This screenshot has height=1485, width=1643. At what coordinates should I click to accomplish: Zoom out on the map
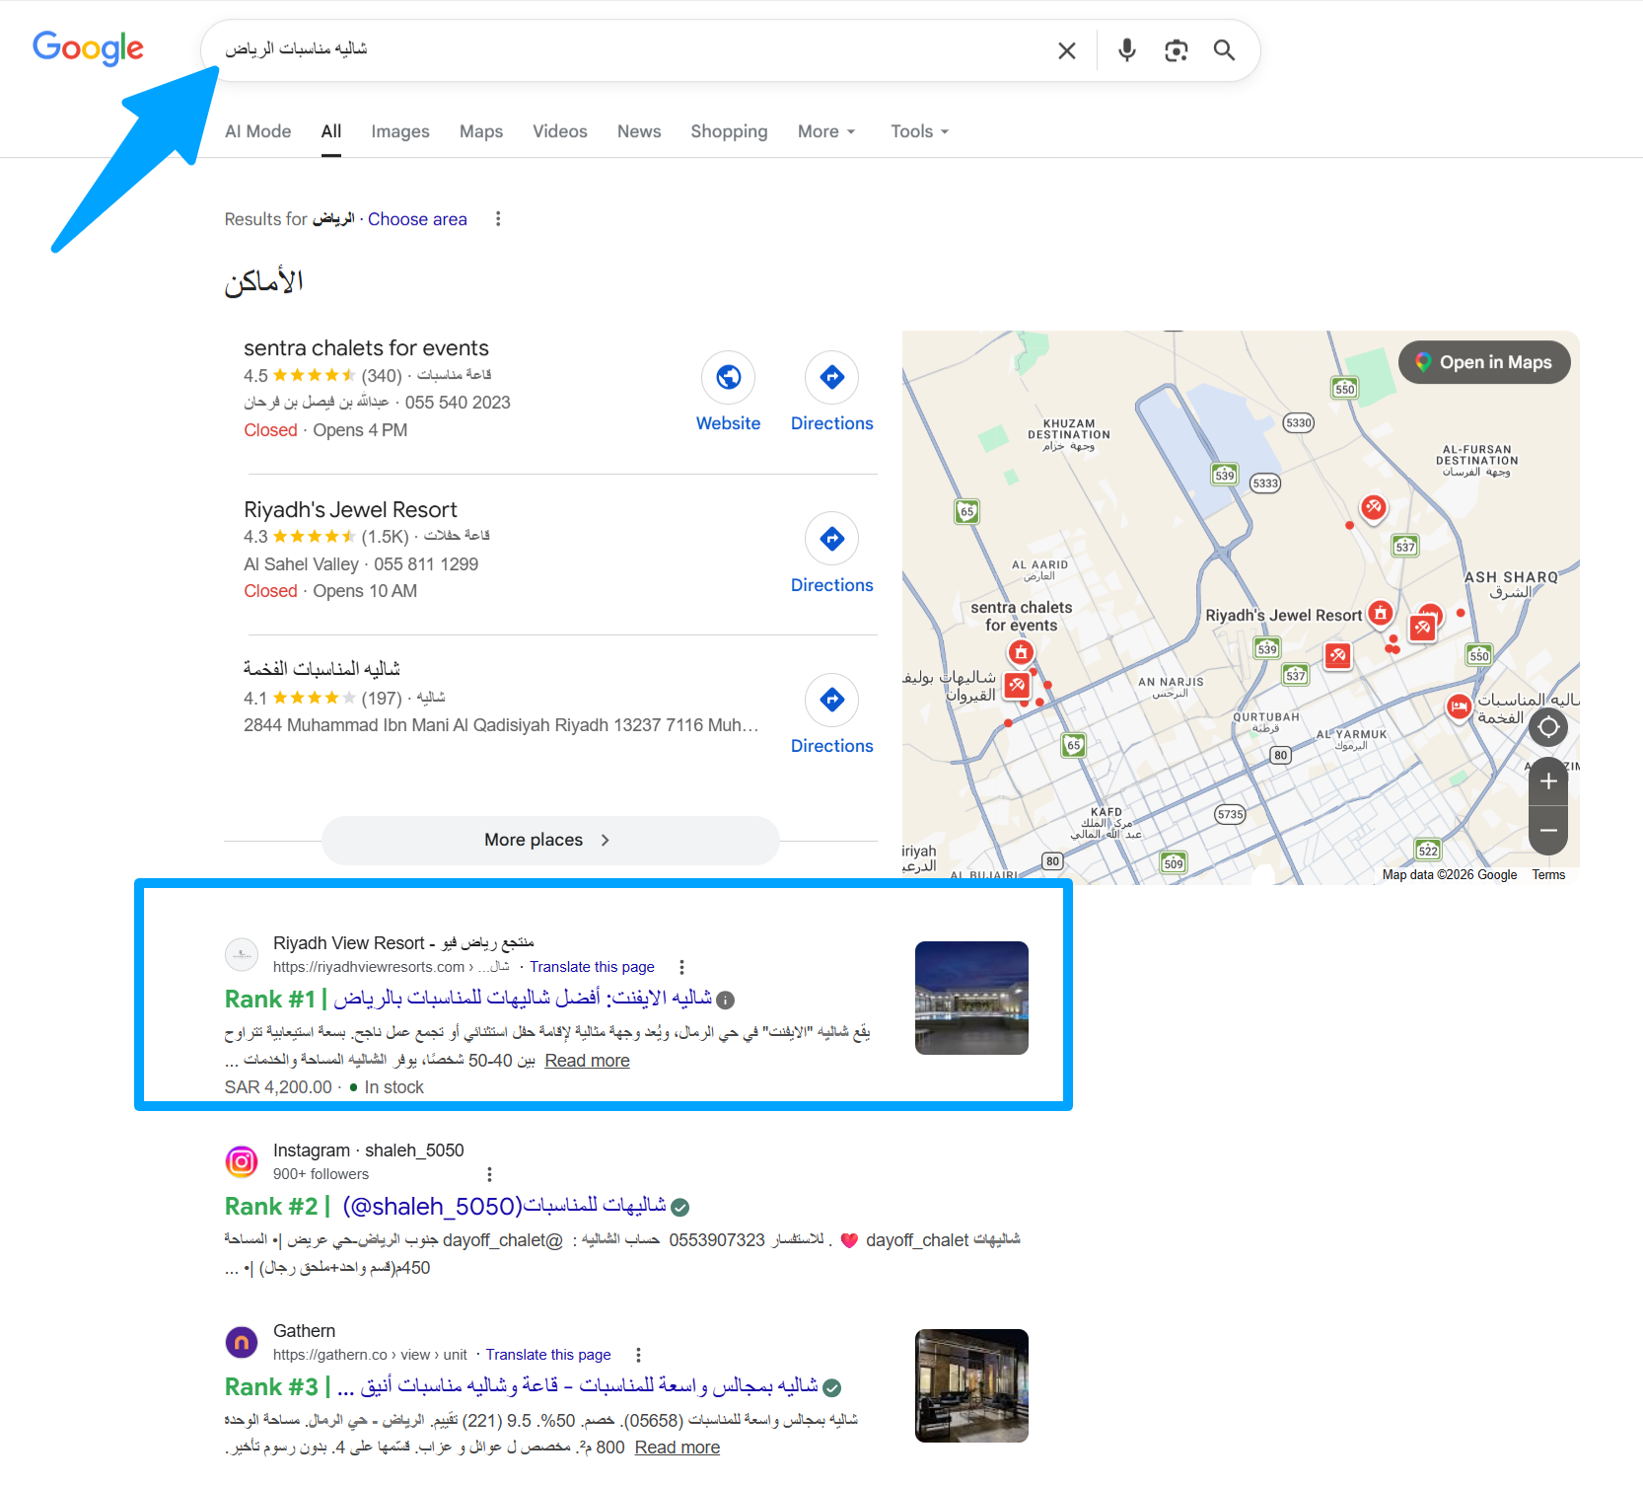(x=1548, y=831)
